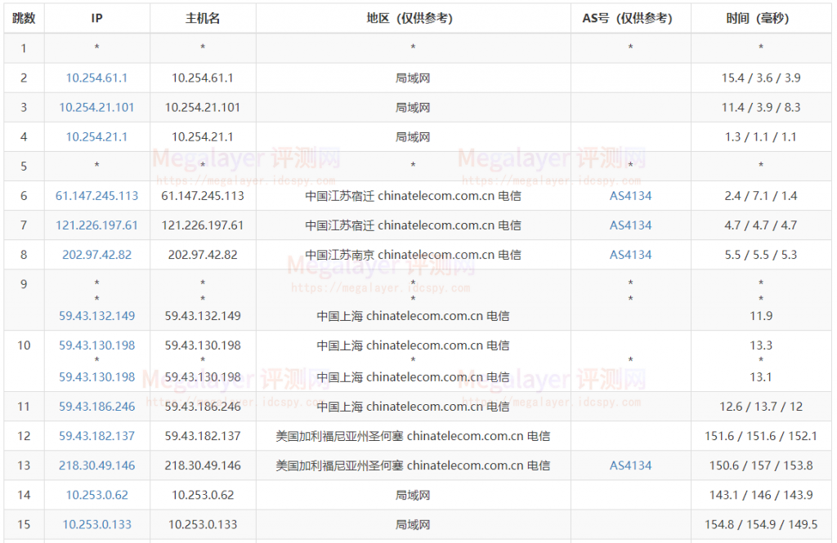Click time value 143.1 / 146 / 143.9
Image resolution: width=837 pixels, height=543 pixels.
click(x=761, y=495)
